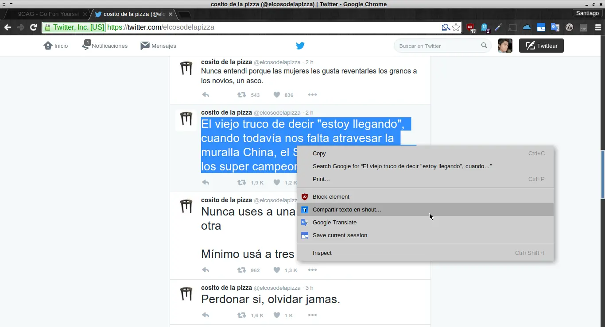Viewport: 605px width, 327px height.
Task: Reply to the 'Mínimo usá a tres' tweet
Action: click(x=206, y=270)
